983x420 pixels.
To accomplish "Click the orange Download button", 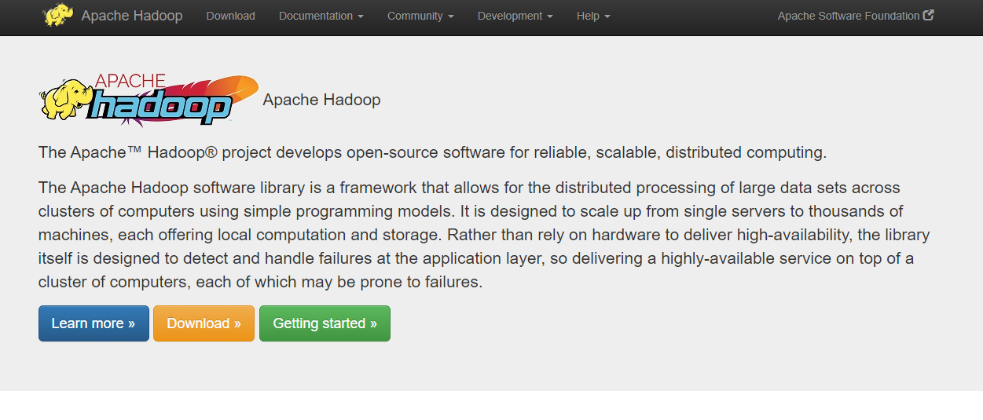I will point(204,323).
